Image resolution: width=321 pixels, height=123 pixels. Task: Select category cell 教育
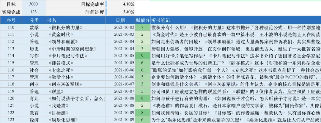point(34,113)
